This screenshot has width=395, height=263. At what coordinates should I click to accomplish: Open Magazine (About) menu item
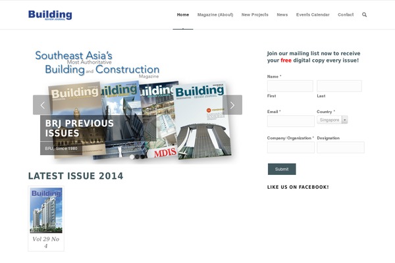pyautogui.click(x=215, y=14)
